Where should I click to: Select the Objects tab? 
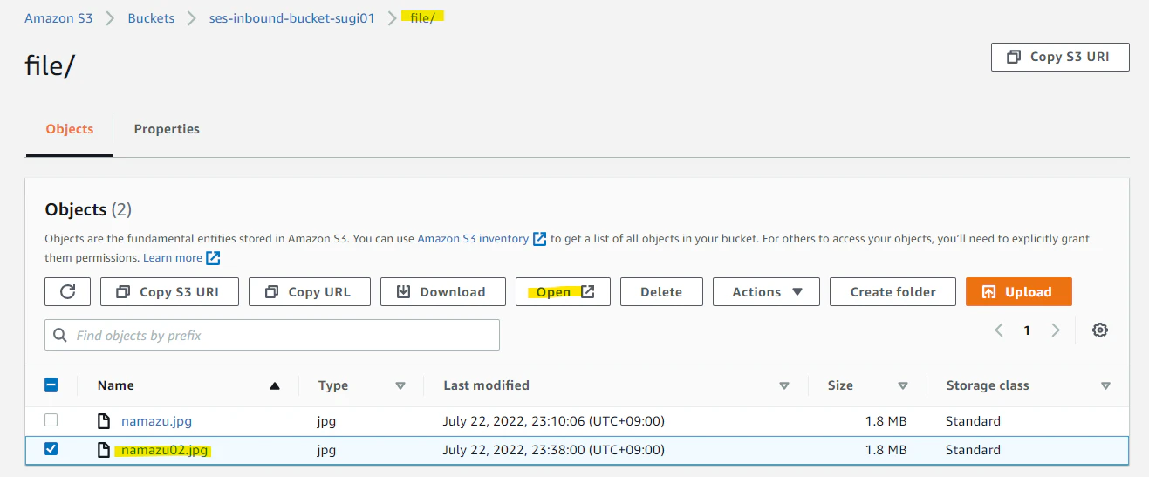pyautogui.click(x=70, y=129)
